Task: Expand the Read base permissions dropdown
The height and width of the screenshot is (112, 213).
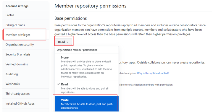Action: [x=63, y=42]
